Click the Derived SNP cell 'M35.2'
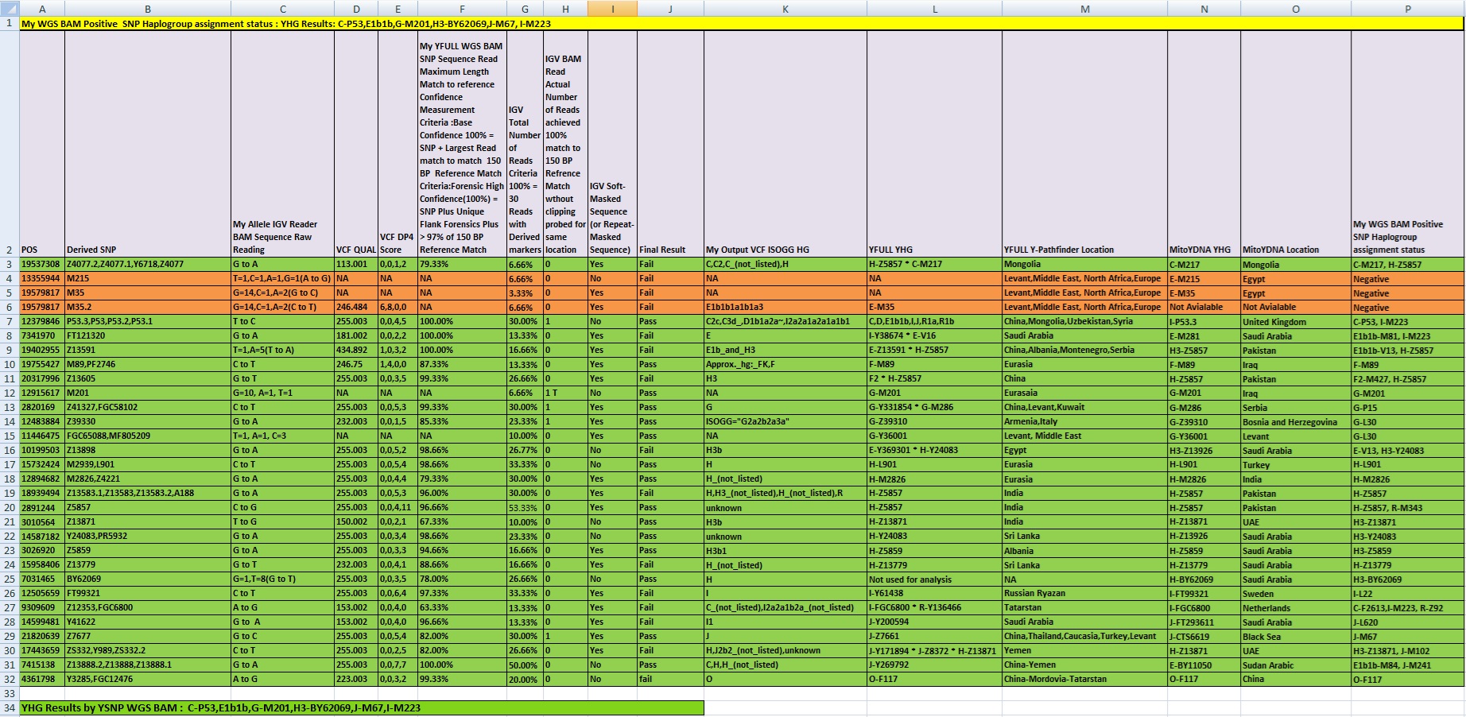The image size is (1466, 717). tap(148, 307)
